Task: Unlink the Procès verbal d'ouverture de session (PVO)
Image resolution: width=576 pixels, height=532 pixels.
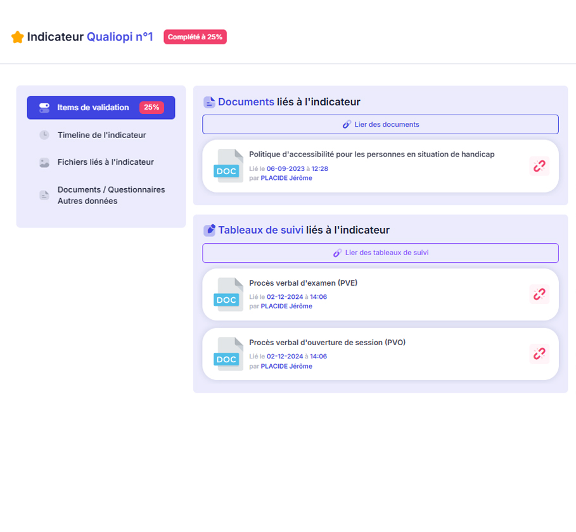Action: (539, 354)
